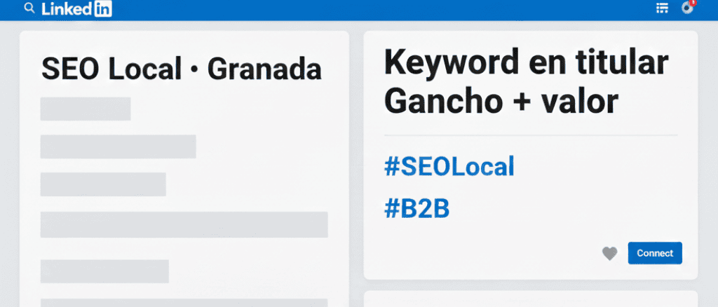Click the partially visible card below Connect
This screenshot has height=307, width=718.
click(x=531, y=299)
